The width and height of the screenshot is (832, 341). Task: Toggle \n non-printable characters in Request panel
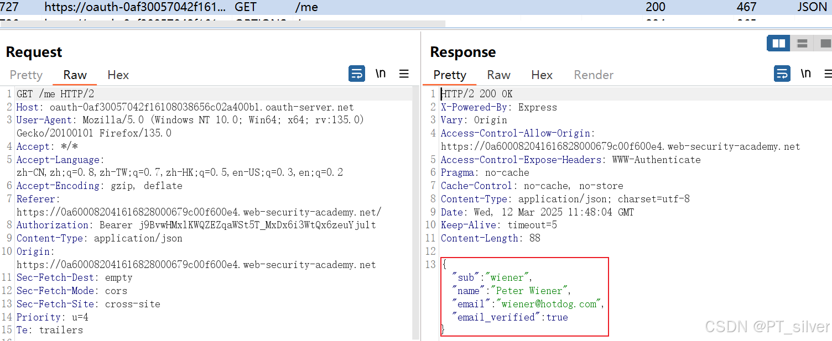point(381,74)
